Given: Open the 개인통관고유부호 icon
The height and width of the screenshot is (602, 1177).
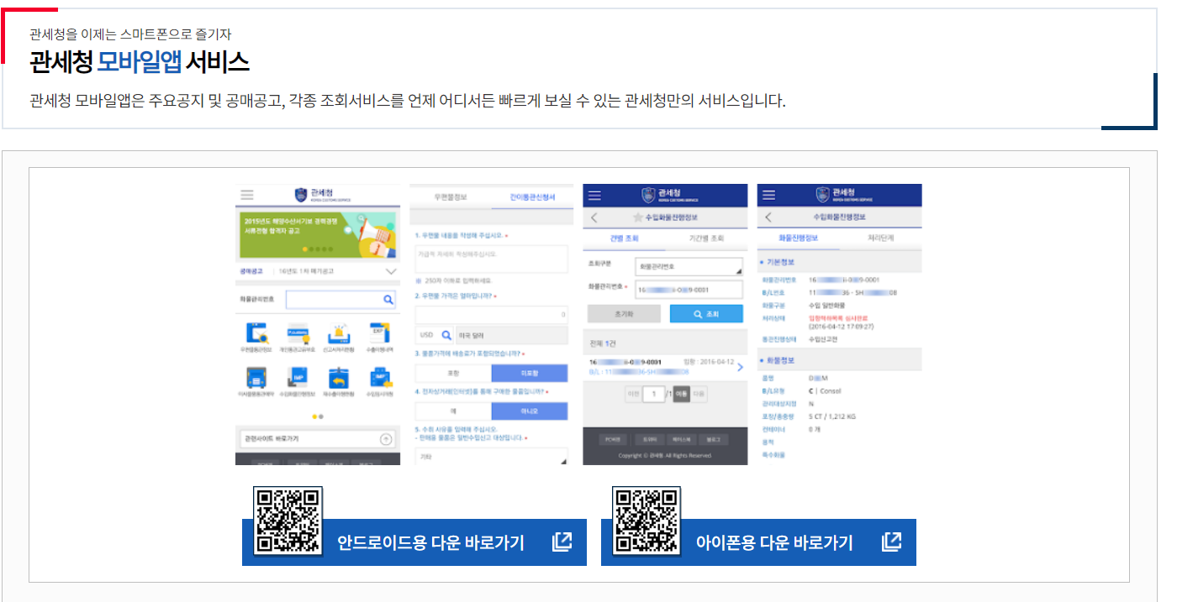Looking at the screenshot, I should click(298, 332).
